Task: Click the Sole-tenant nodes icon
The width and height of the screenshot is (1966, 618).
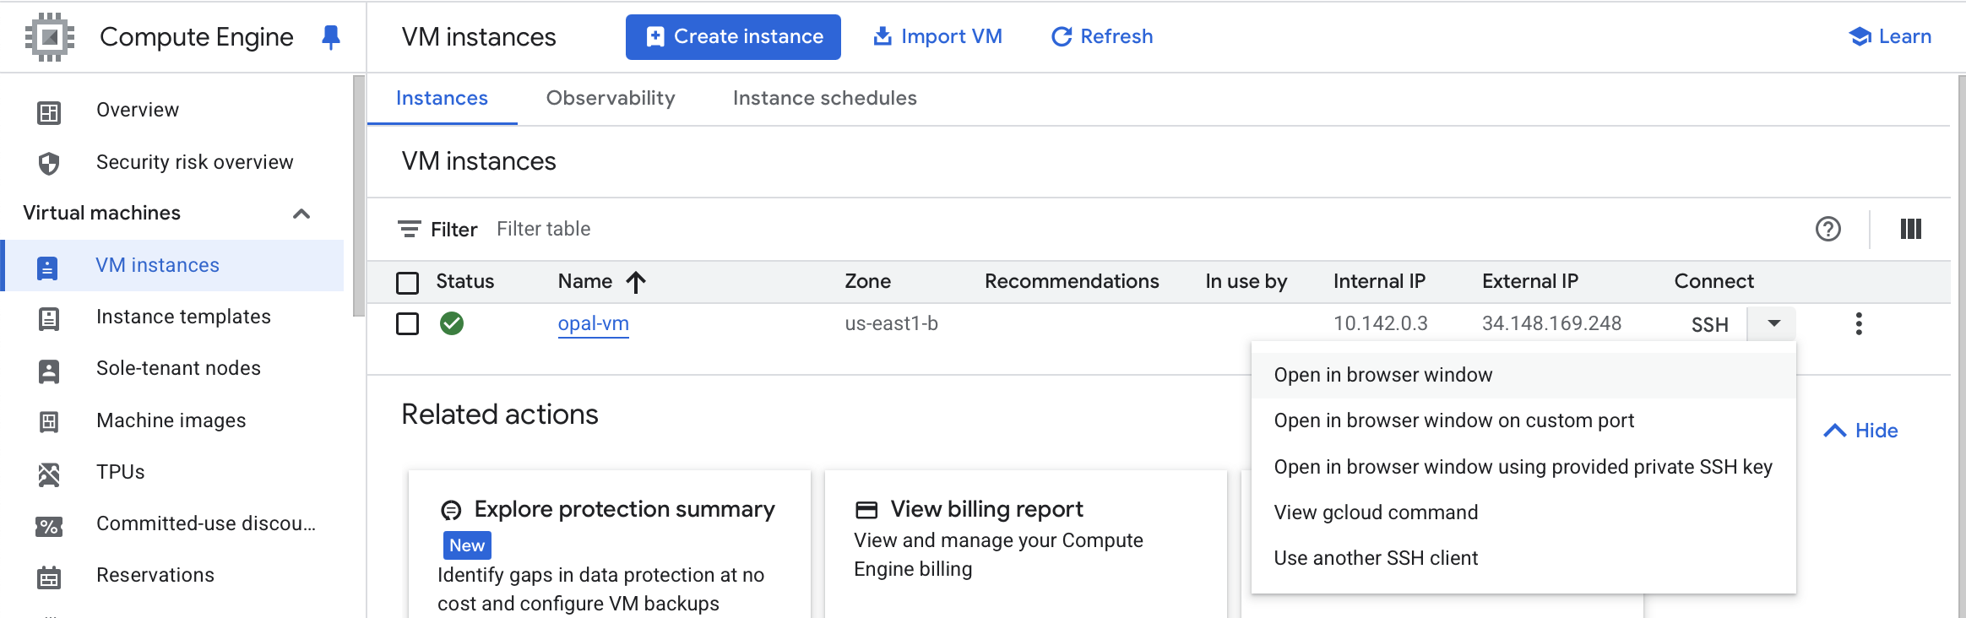Action: point(49,370)
